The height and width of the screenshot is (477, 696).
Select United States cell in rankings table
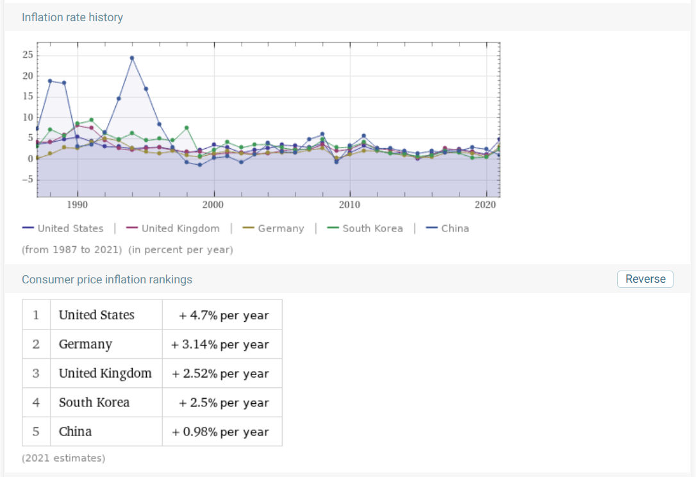106,315
